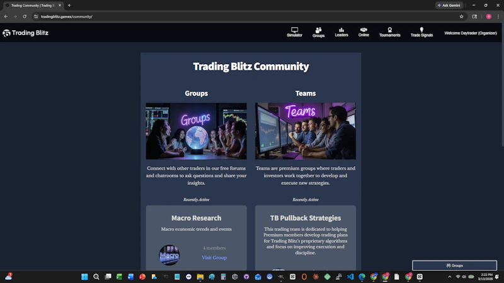Open the Chrome profile avatar
This screenshot has width=504, height=283.
click(x=489, y=16)
